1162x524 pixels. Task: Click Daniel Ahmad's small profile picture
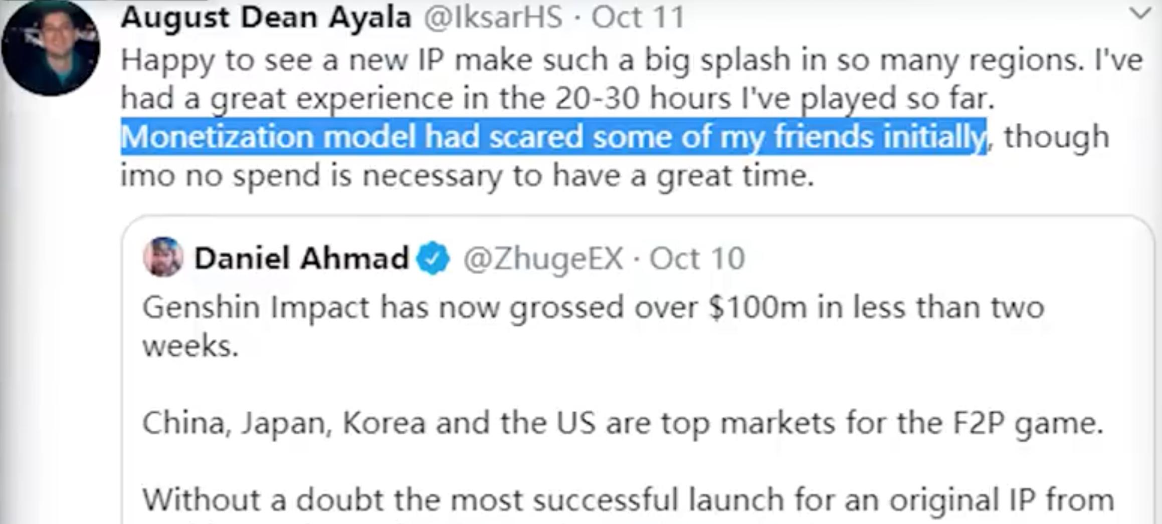(x=163, y=257)
